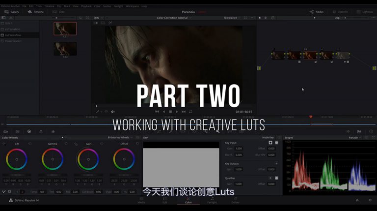The image size is (377, 211).
Task: Click the red playhead marker on mini timeline
Action: point(311,117)
